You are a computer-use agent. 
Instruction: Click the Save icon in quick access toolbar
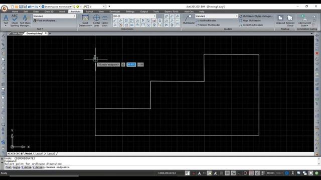(21, 6)
